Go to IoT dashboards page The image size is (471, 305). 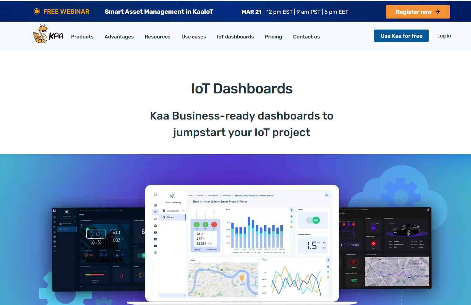[x=235, y=37]
